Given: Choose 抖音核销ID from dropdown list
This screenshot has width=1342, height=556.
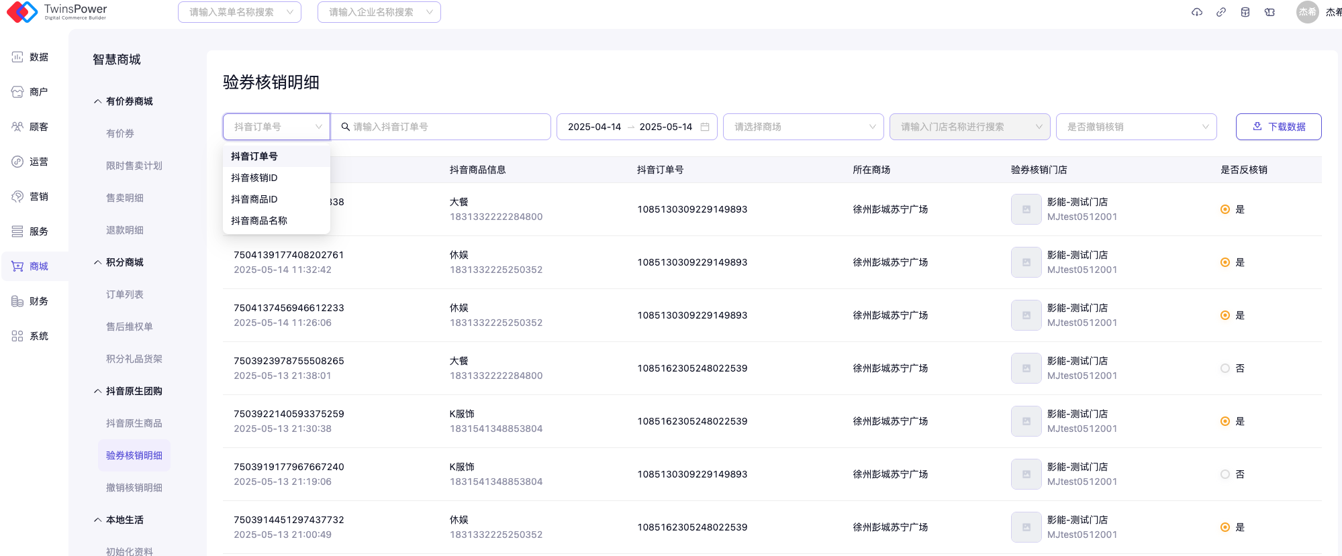Looking at the screenshot, I should point(254,178).
